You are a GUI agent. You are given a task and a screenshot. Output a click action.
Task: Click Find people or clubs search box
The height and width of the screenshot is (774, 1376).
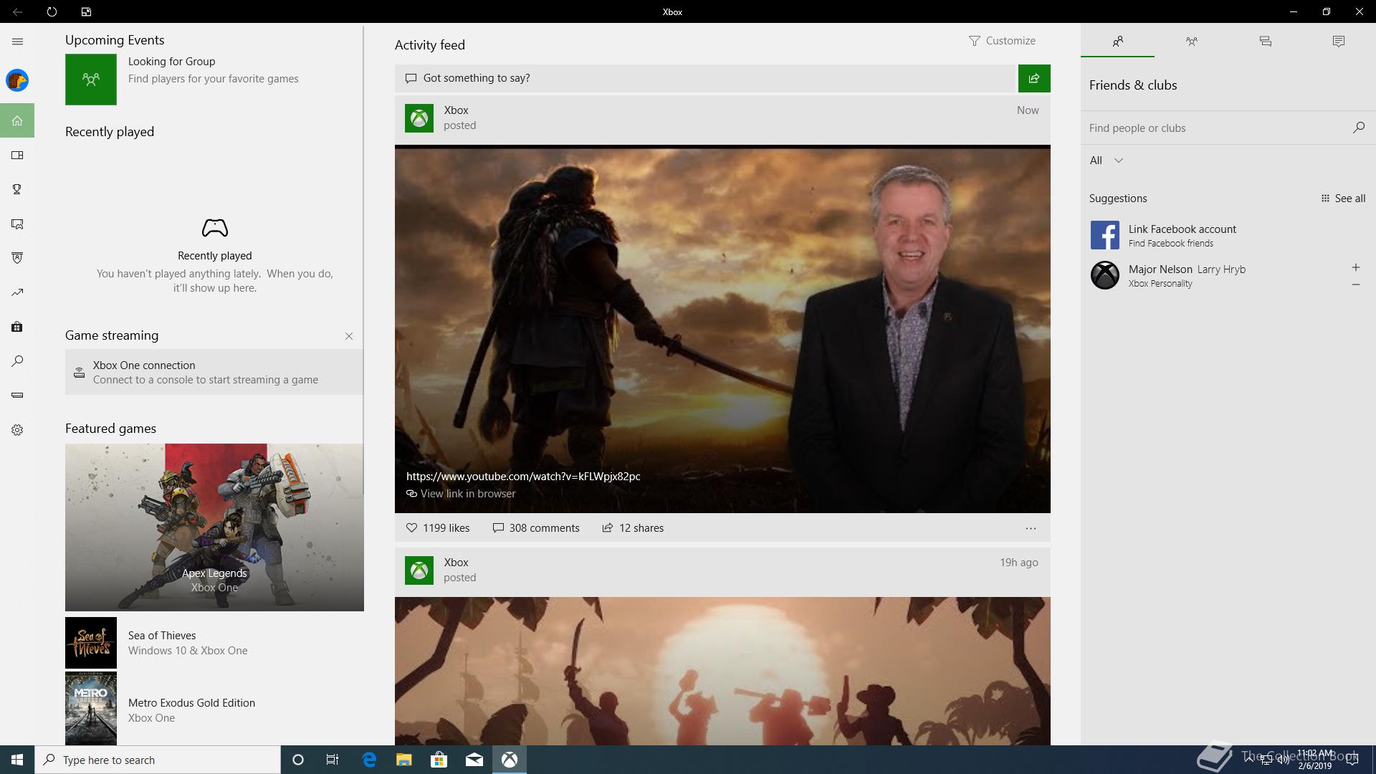point(1215,128)
